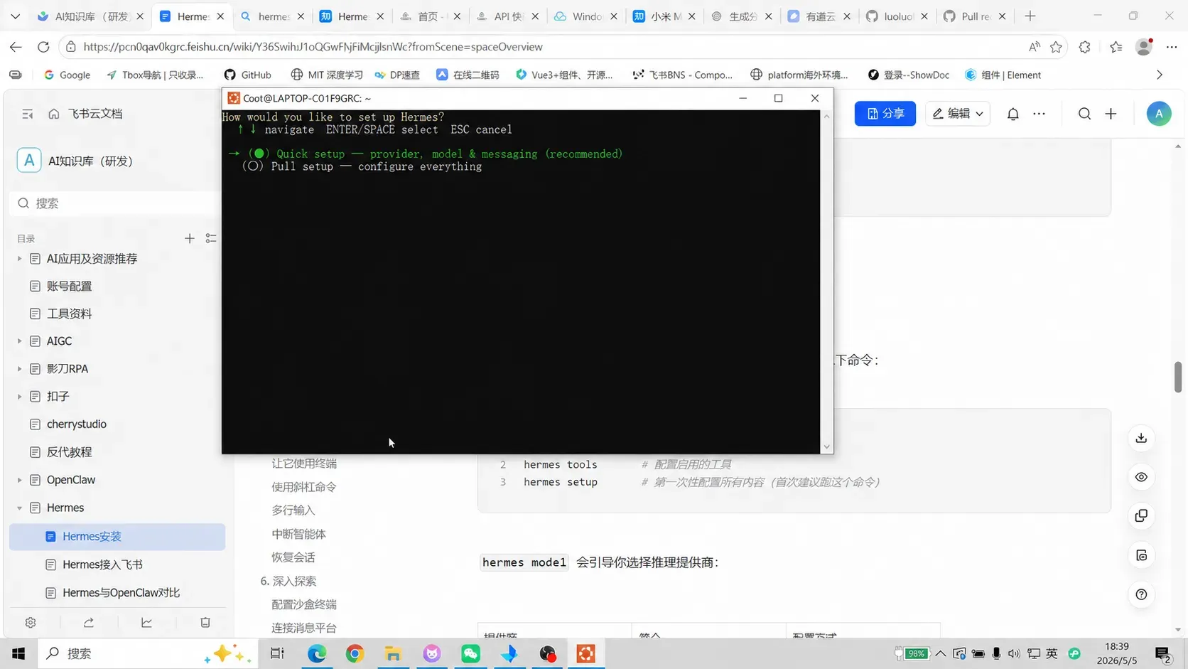Screen dimensions: 1188x669
Task: Expand the AI应用及资源推荐 tree node
Action: [19, 259]
